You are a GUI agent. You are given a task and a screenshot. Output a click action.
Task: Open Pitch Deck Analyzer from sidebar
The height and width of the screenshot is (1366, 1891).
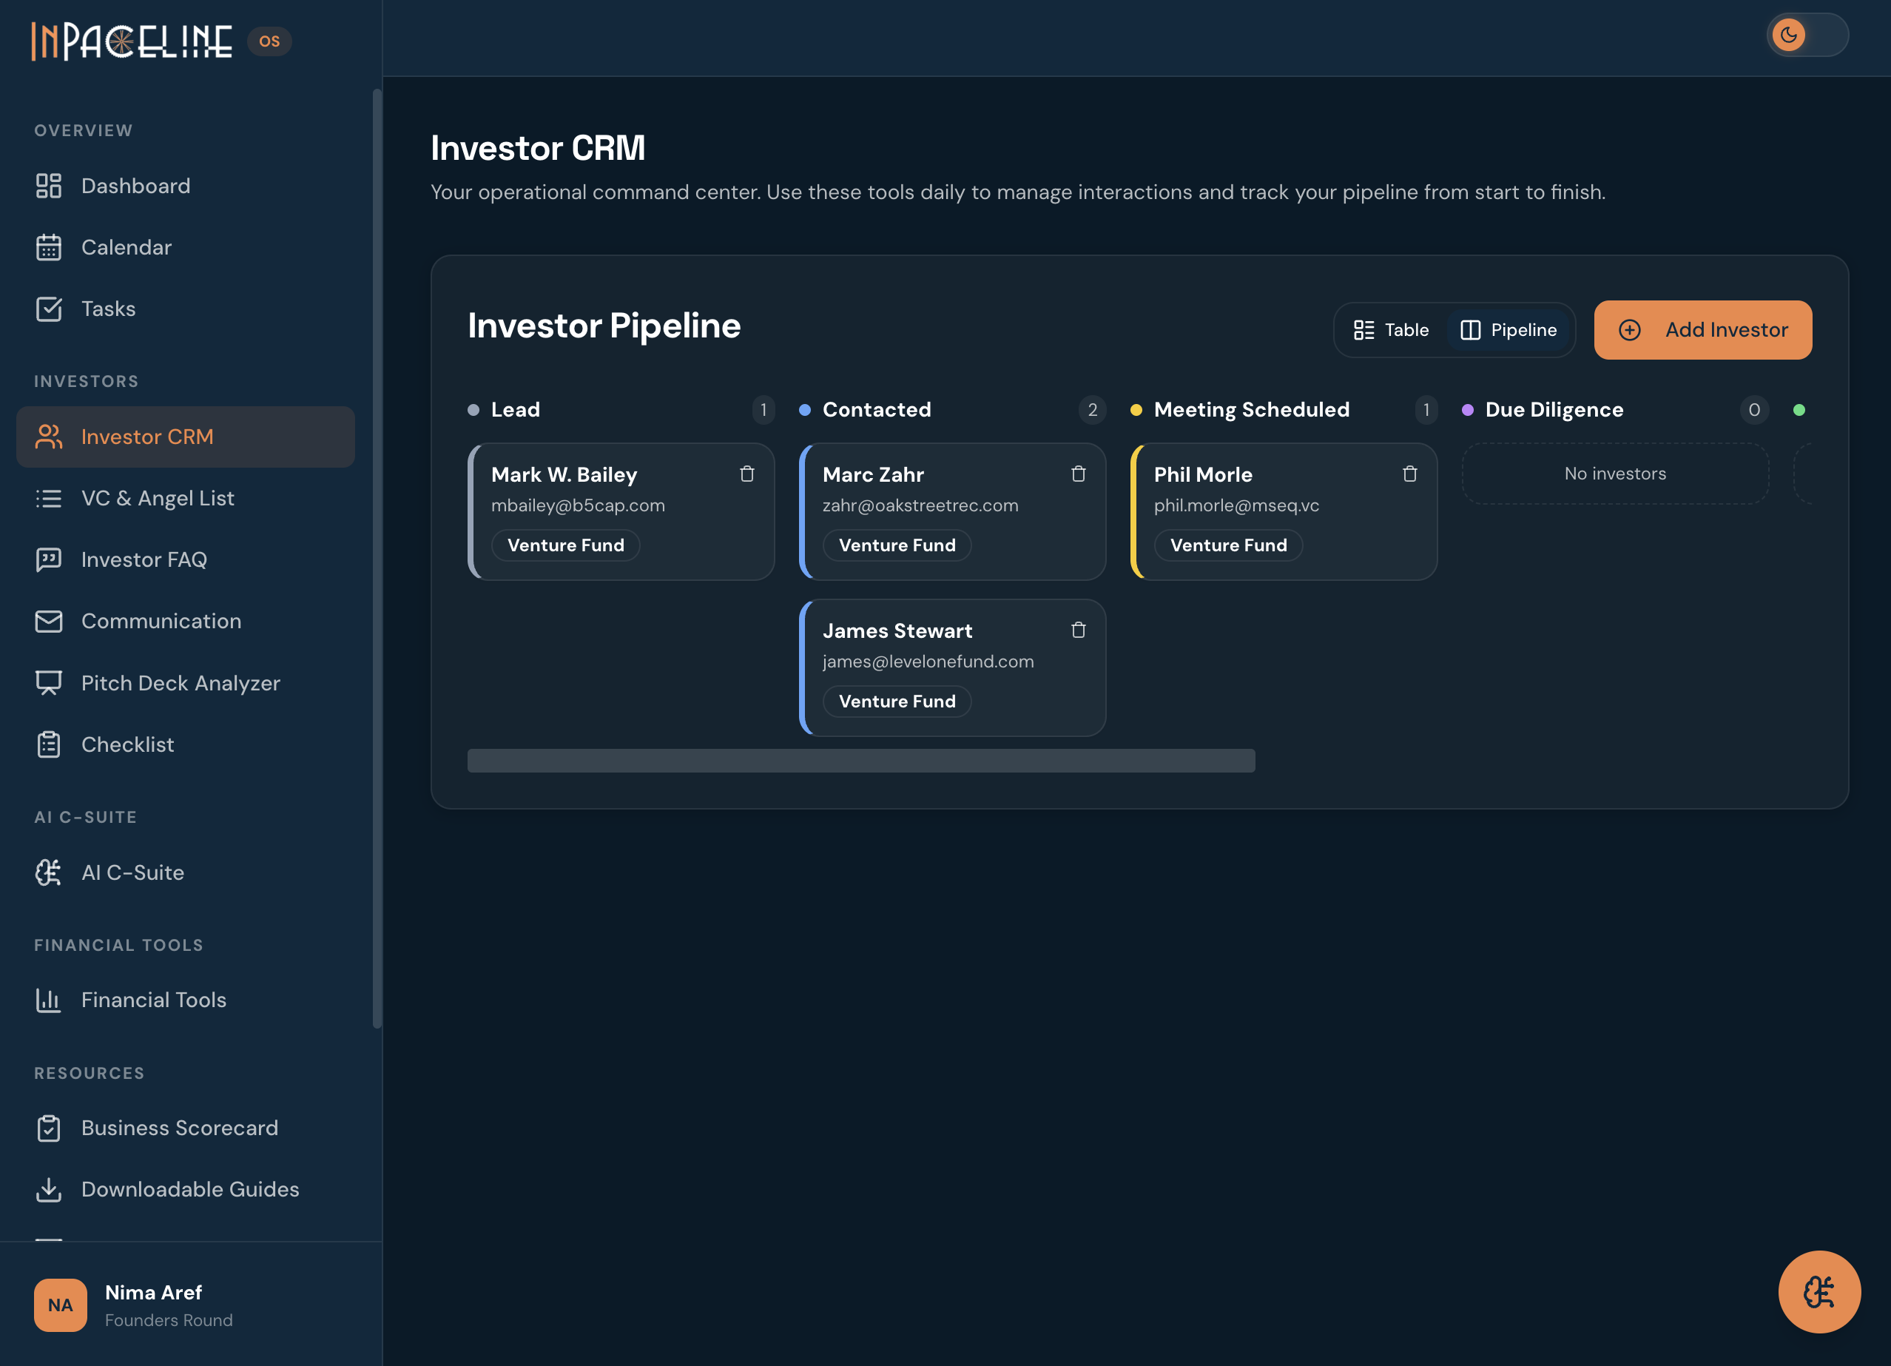point(180,683)
